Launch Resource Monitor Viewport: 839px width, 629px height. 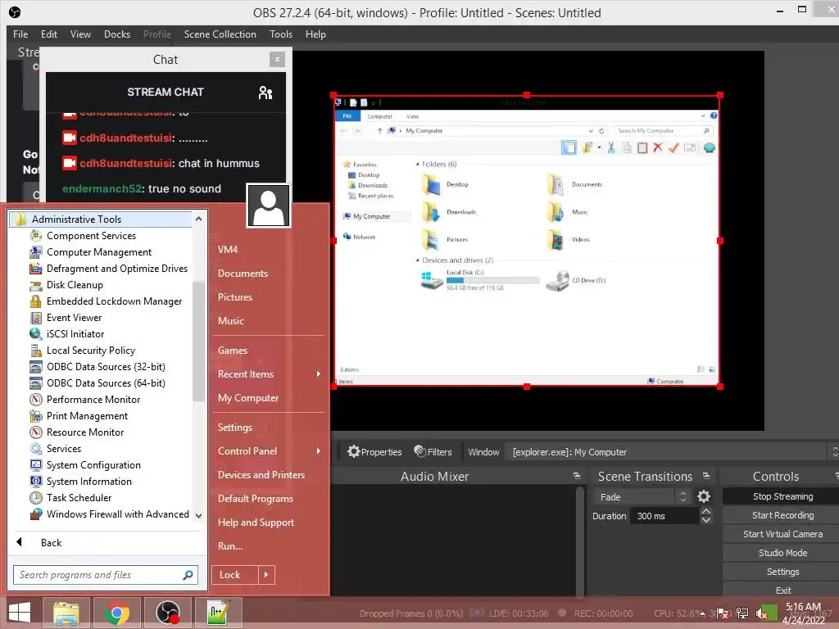click(x=77, y=432)
